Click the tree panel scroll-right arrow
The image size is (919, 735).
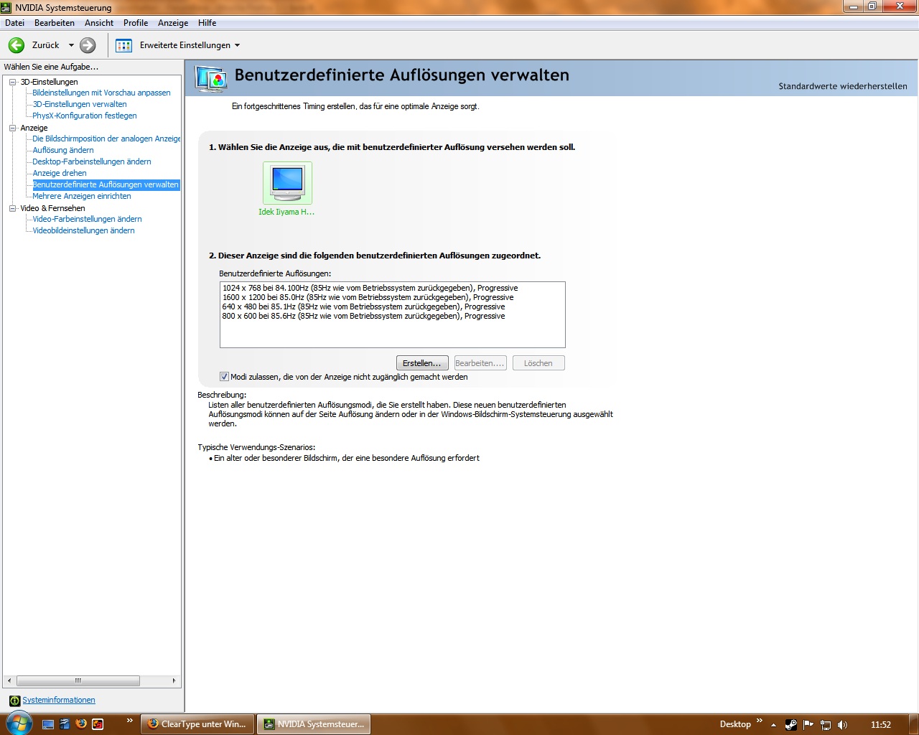click(174, 680)
